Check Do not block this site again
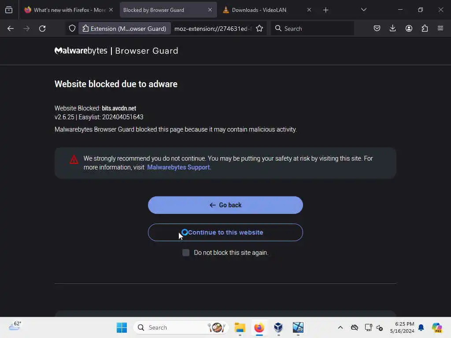 [x=186, y=253]
